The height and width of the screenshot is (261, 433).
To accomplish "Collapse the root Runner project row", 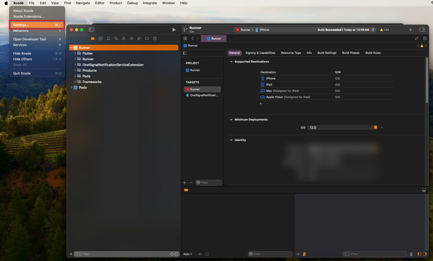I will pos(71,48).
